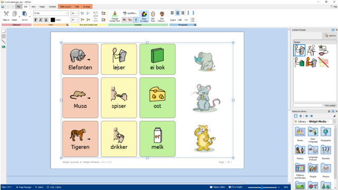The width and height of the screenshot is (338, 190).
Task: Toggle bold F formatting button
Action: click(x=36, y=20)
